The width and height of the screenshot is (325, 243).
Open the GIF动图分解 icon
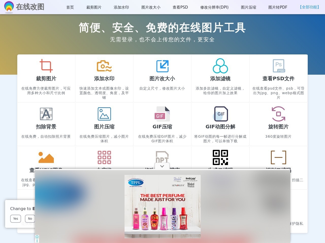[x=220, y=114]
